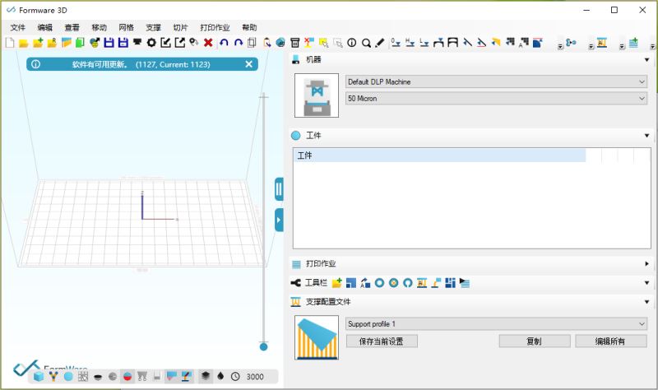Open the 支撑 menu

(x=153, y=27)
